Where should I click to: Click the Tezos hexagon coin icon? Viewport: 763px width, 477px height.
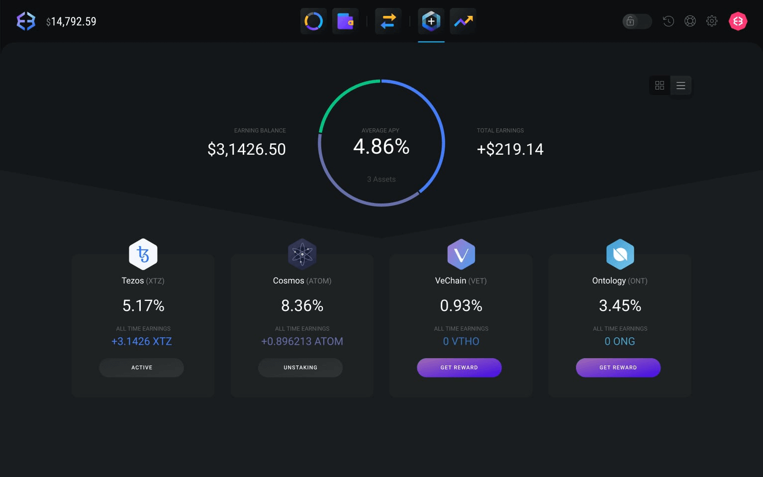(143, 254)
